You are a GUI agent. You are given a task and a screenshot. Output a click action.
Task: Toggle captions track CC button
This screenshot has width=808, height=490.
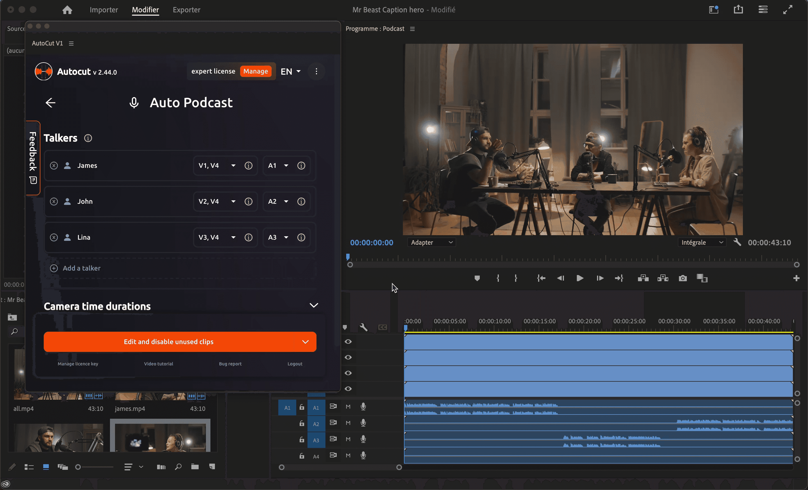[x=382, y=327]
